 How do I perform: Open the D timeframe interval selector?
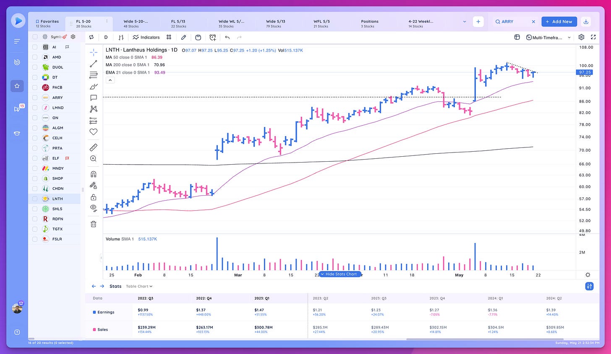(x=106, y=37)
